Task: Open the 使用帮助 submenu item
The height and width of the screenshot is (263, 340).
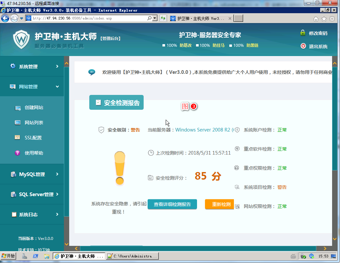Action: tap(34, 153)
